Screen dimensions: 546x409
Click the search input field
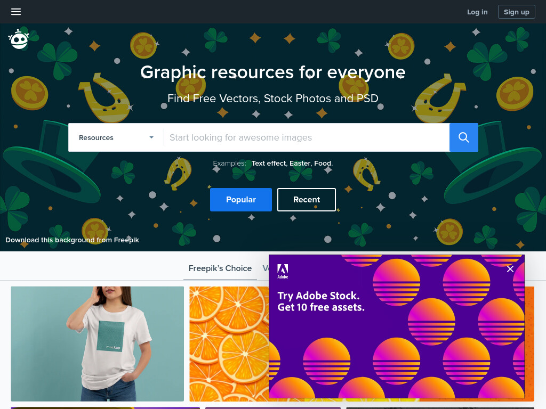pos(307,137)
